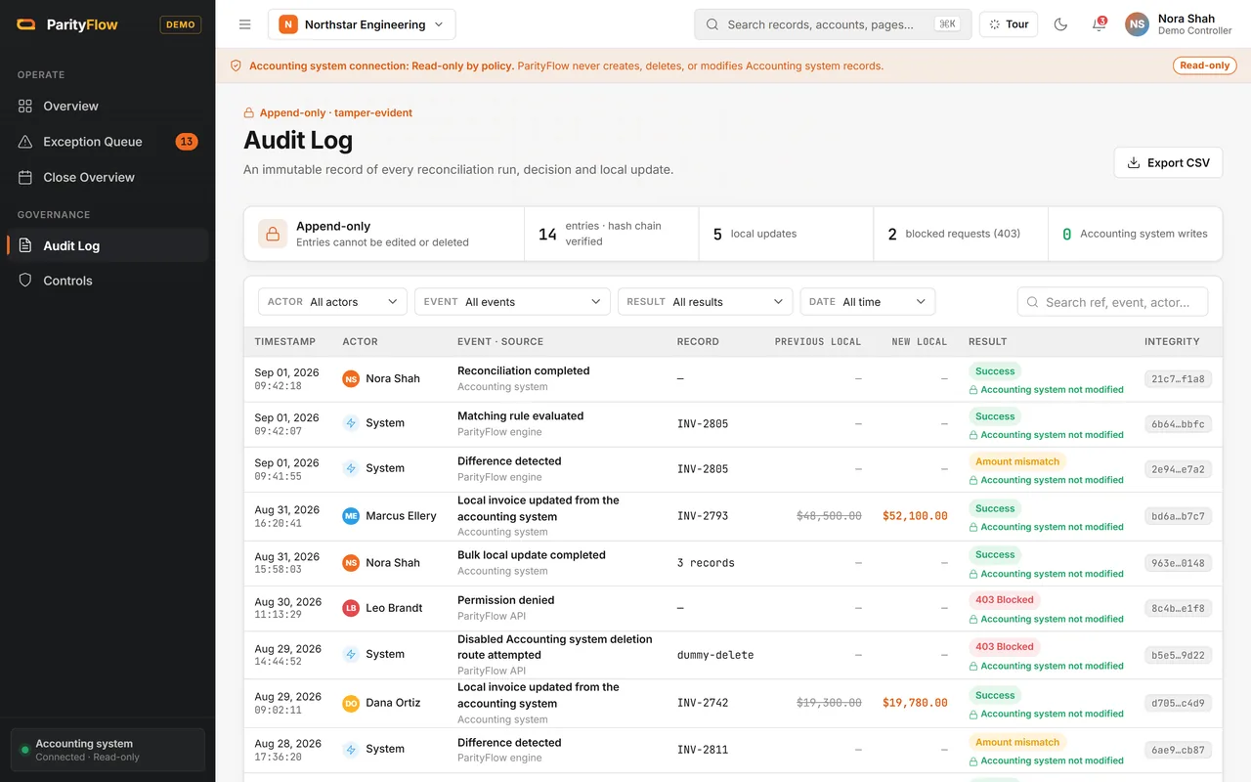The width and height of the screenshot is (1251, 782).
Task: Open the Controls page
Action: [x=108, y=281]
